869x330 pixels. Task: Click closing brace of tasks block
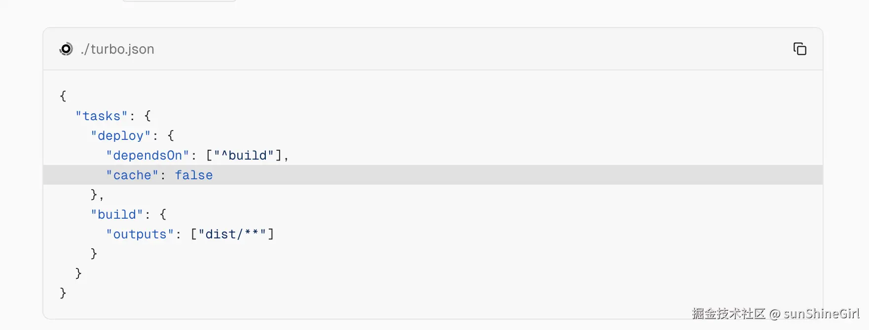(78, 273)
